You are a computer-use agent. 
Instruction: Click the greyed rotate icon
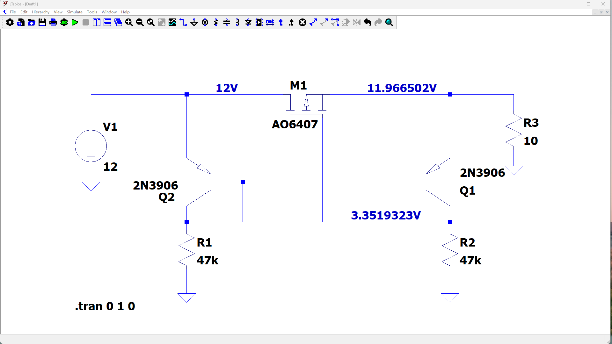(x=346, y=22)
